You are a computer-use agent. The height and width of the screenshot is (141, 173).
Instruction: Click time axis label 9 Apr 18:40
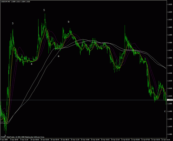pyautogui.click(x=14, y=140)
